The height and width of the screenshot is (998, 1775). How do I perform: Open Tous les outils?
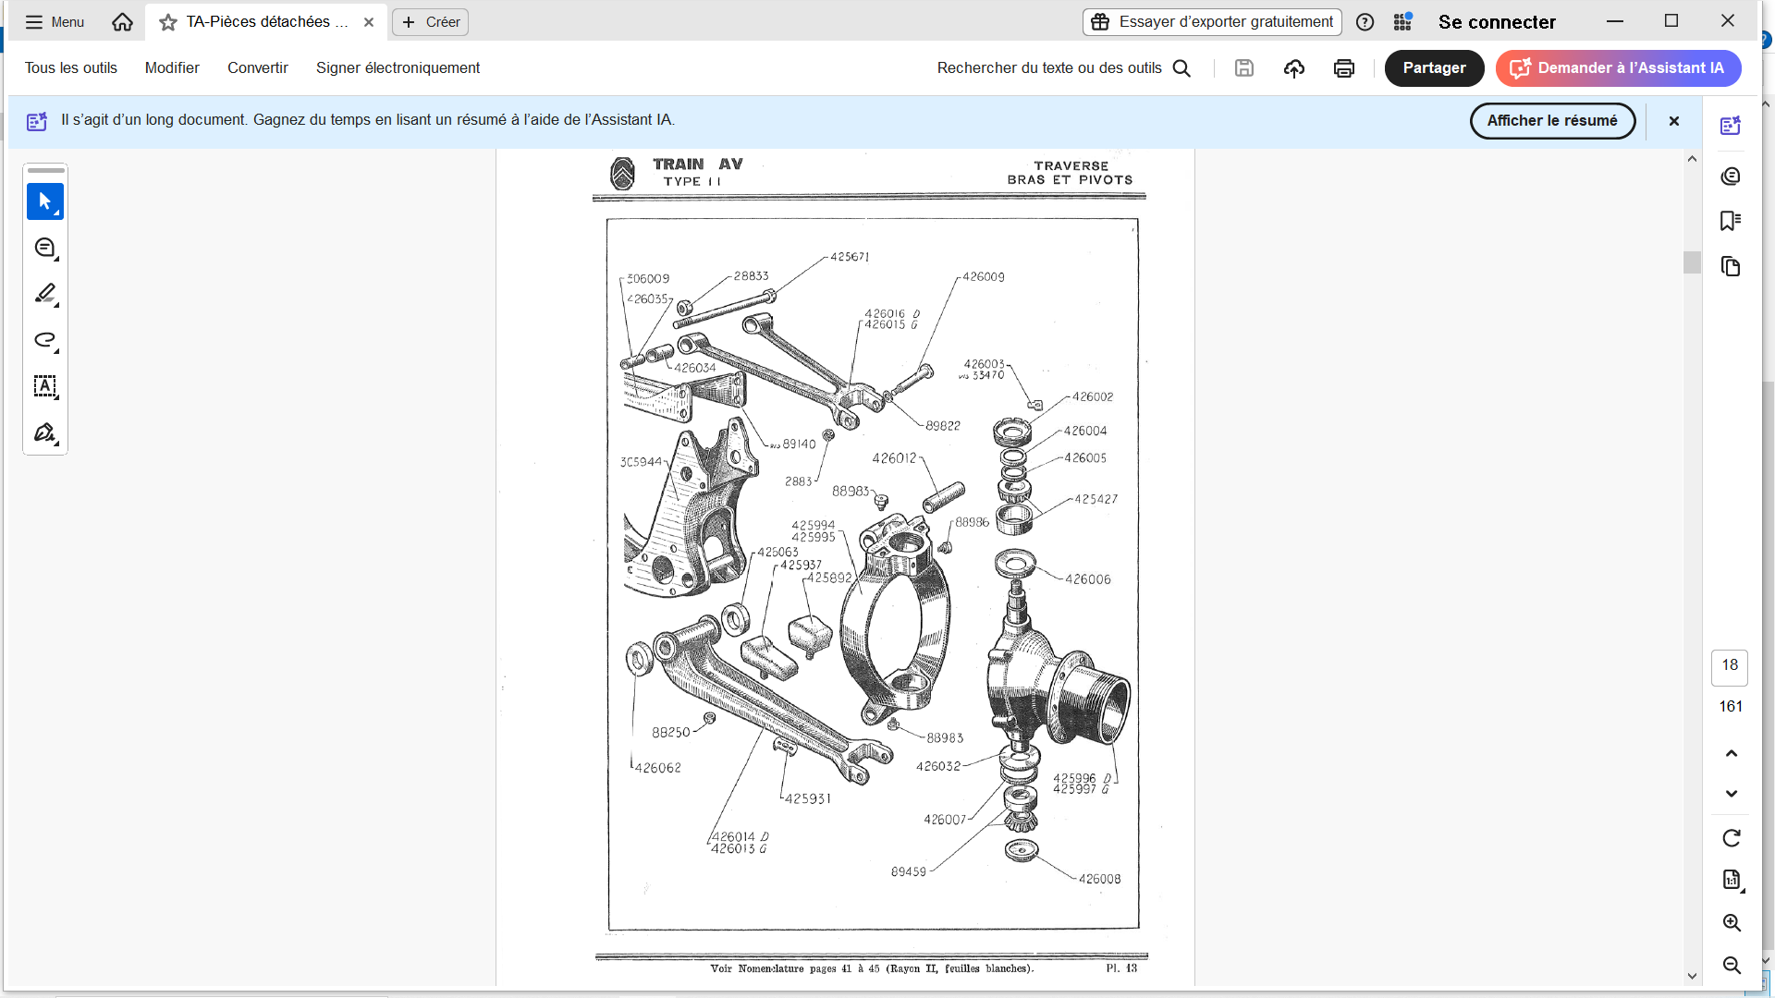click(x=70, y=68)
